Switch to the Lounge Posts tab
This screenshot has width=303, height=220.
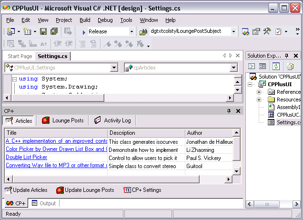[x=63, y=120]
